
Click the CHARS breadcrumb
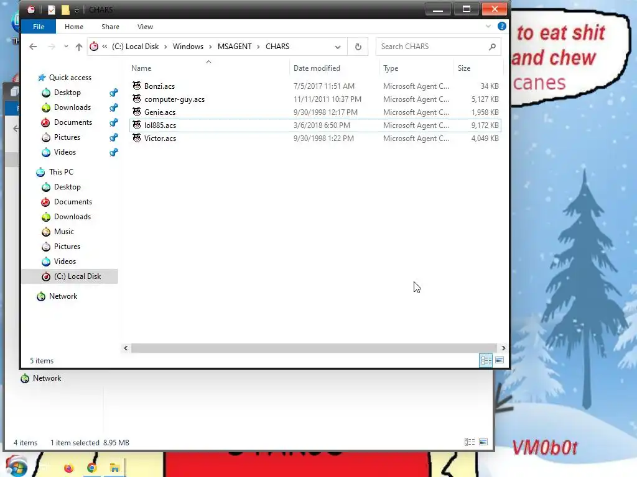click(x=277, y=47)
